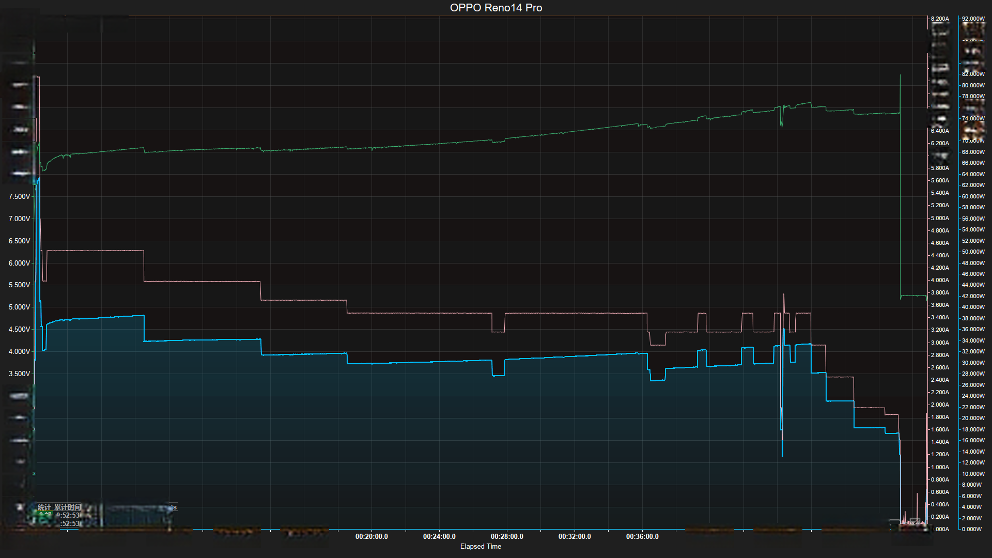Click the 7.500V voltage axis label
992x558 pixels.
19,197
